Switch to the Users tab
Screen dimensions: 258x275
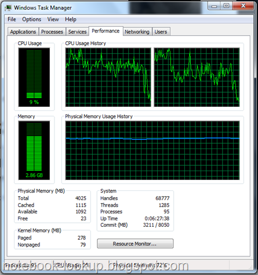161,32
